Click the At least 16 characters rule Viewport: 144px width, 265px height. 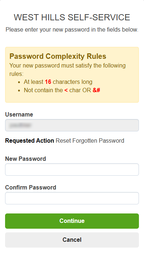coord(58,82)
